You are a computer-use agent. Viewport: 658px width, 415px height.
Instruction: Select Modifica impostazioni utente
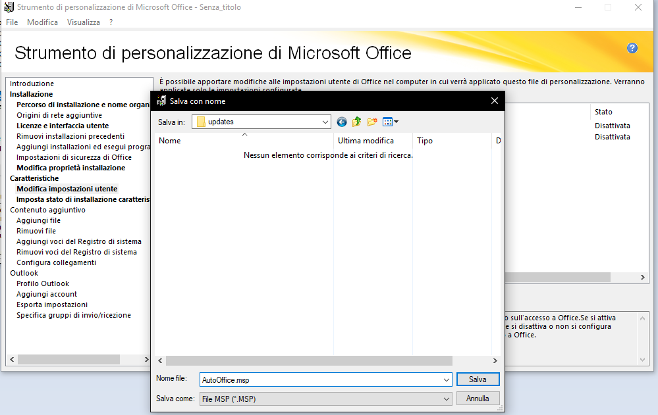click(67, 189)
